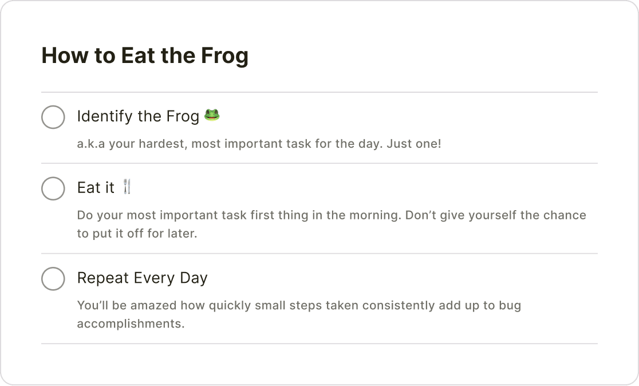Click the circle before 'Repeat Every Day'
Screen dimensions: 639x386
click(53, 279)
